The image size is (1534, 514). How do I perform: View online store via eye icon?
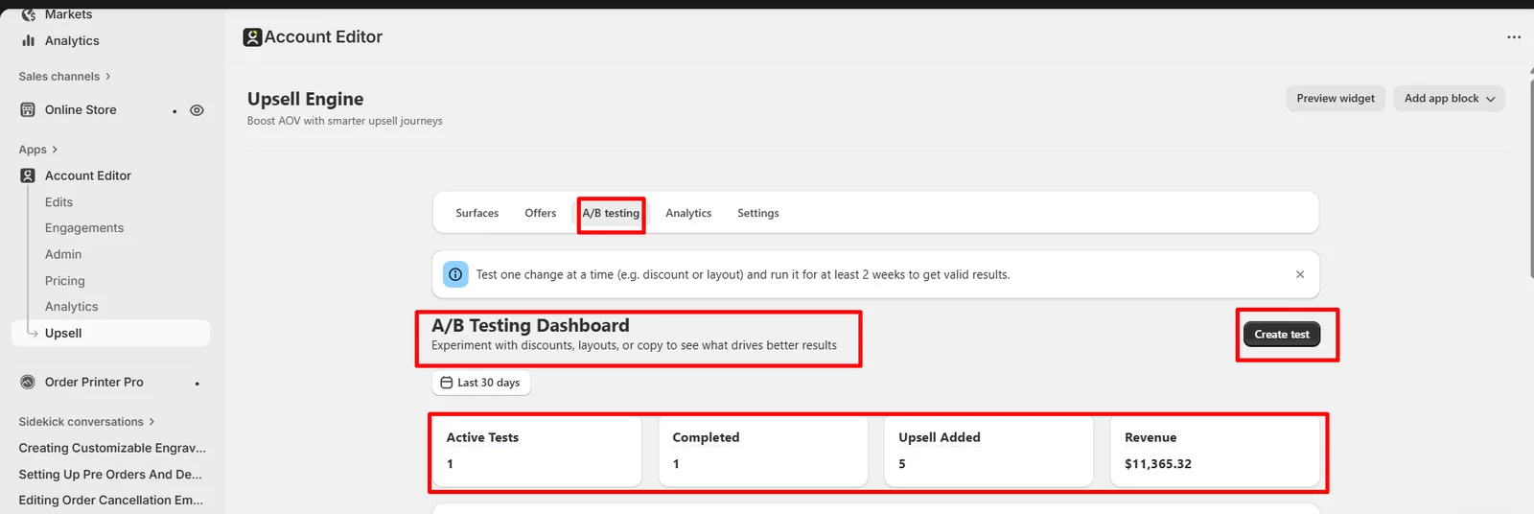197,110
